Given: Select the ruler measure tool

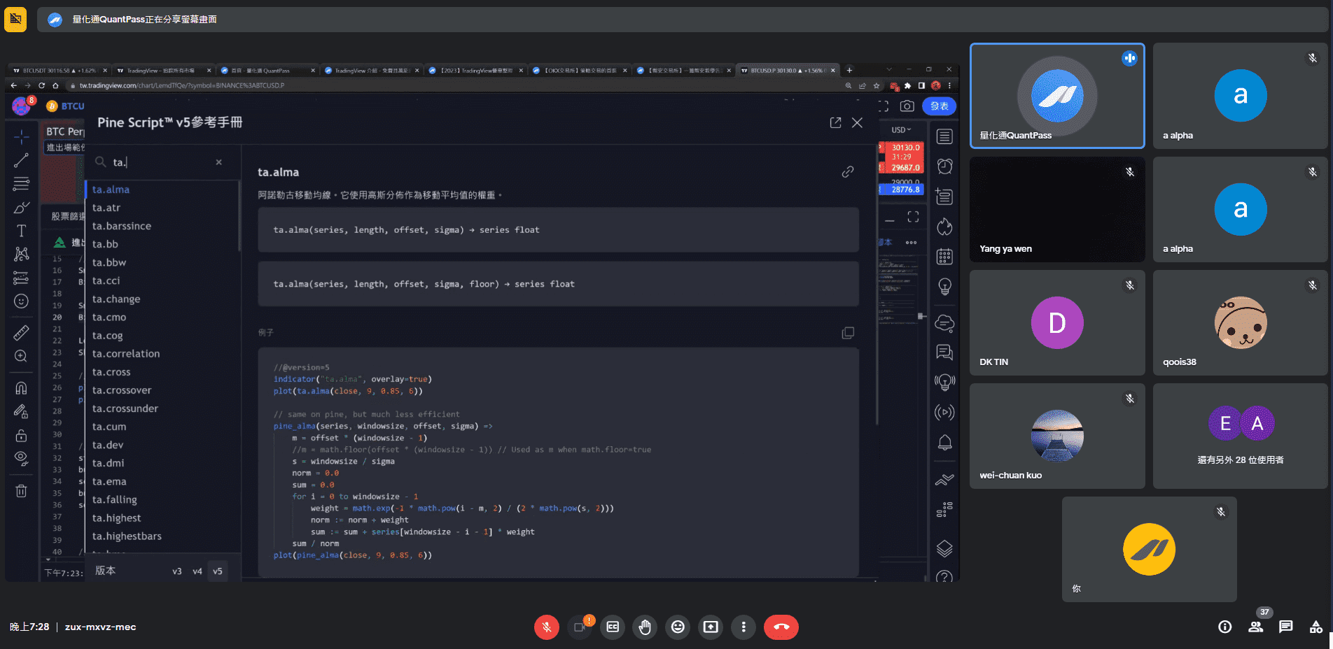Looking at the screenshot, I should tap(22, 332).
